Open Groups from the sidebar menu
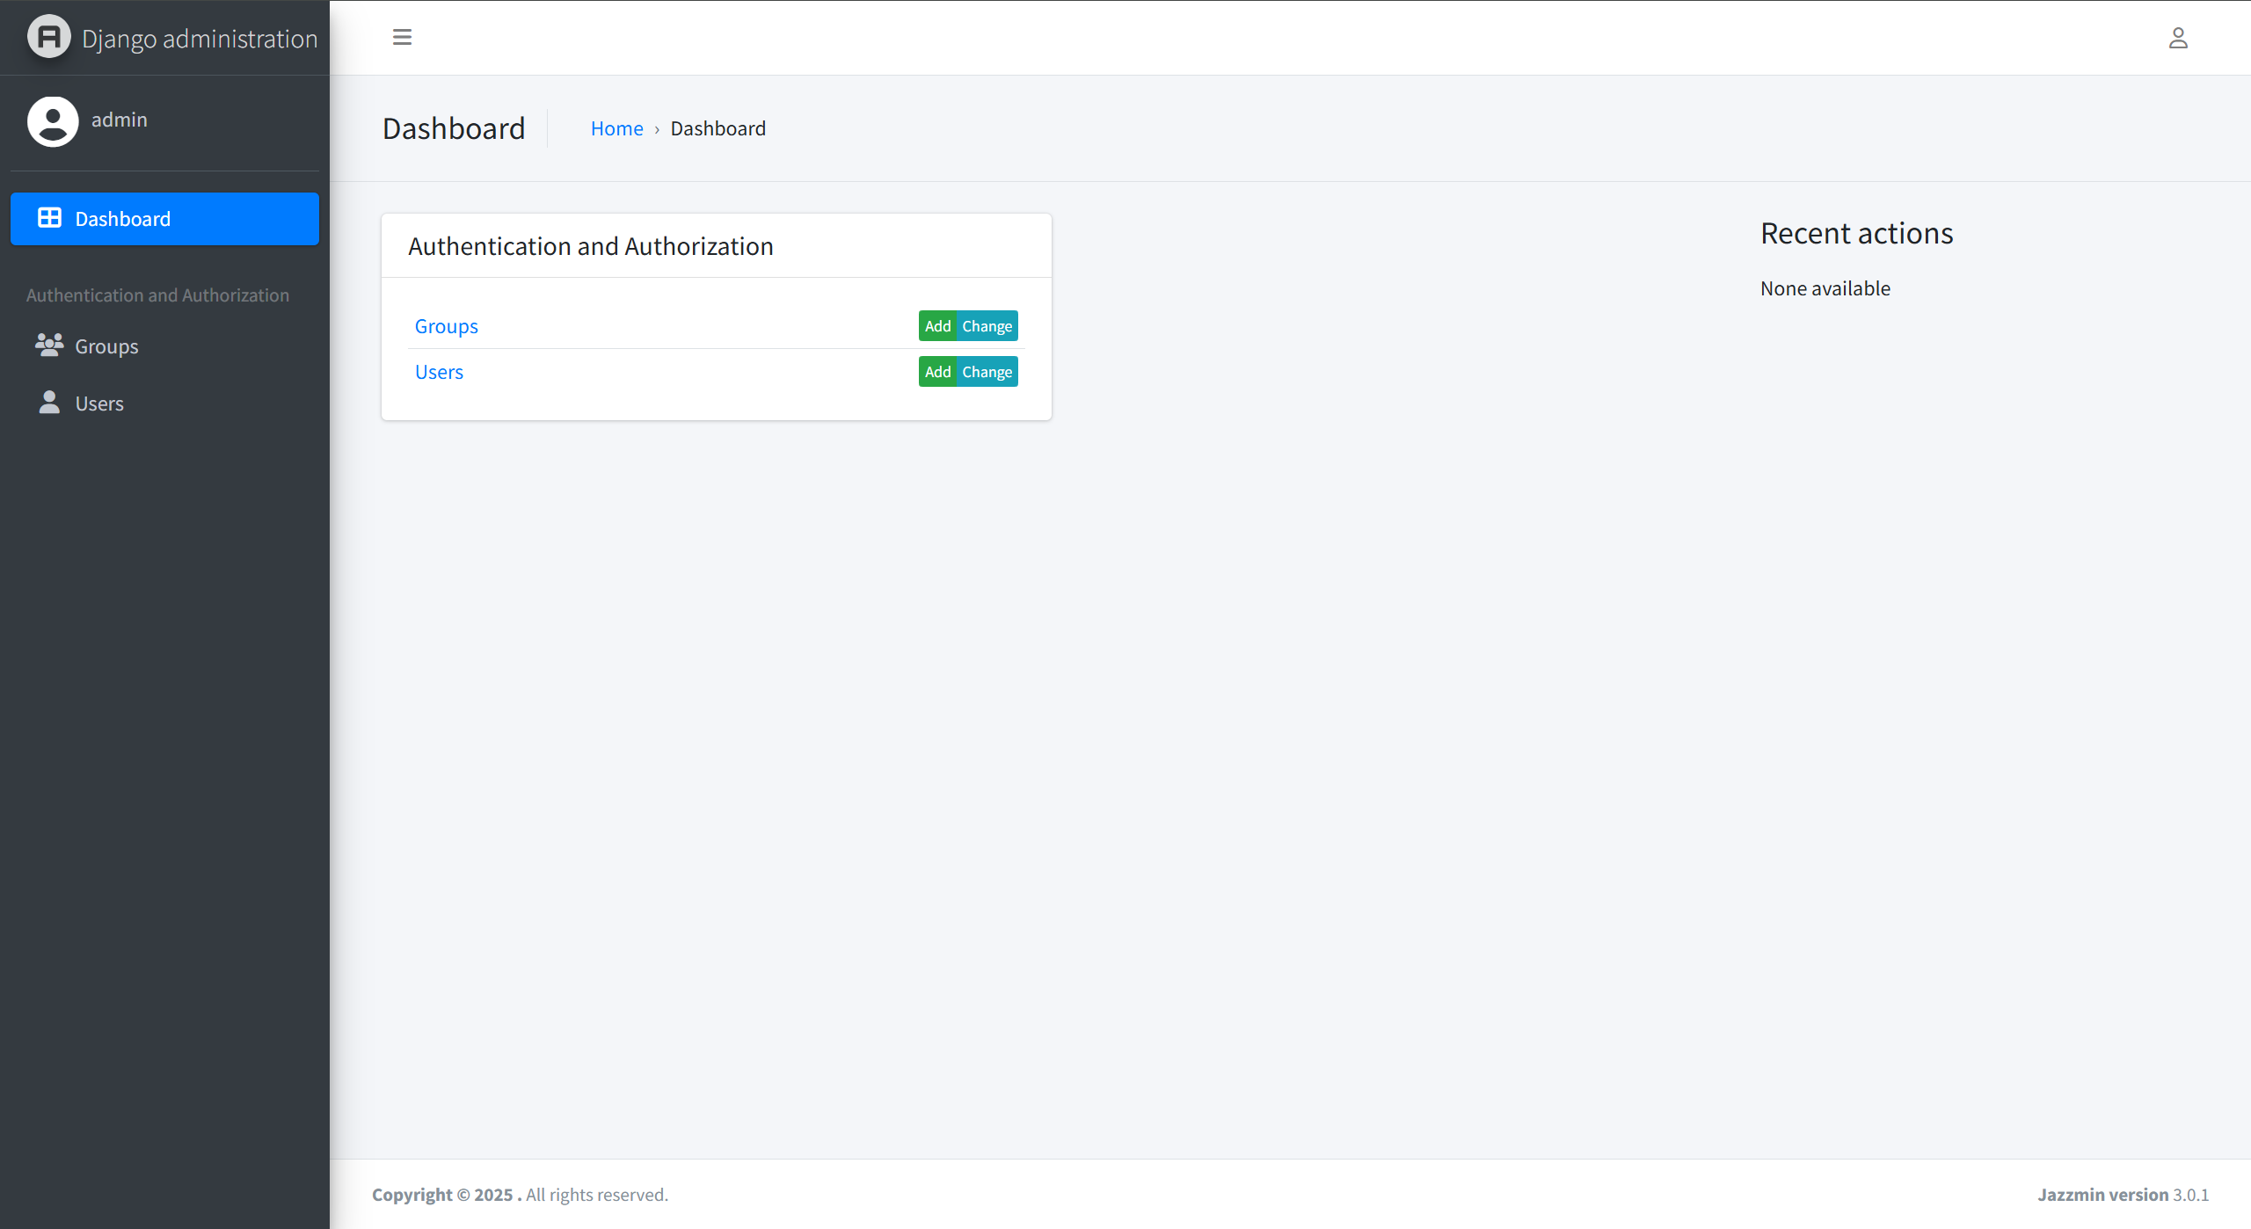 coord(164,346)
